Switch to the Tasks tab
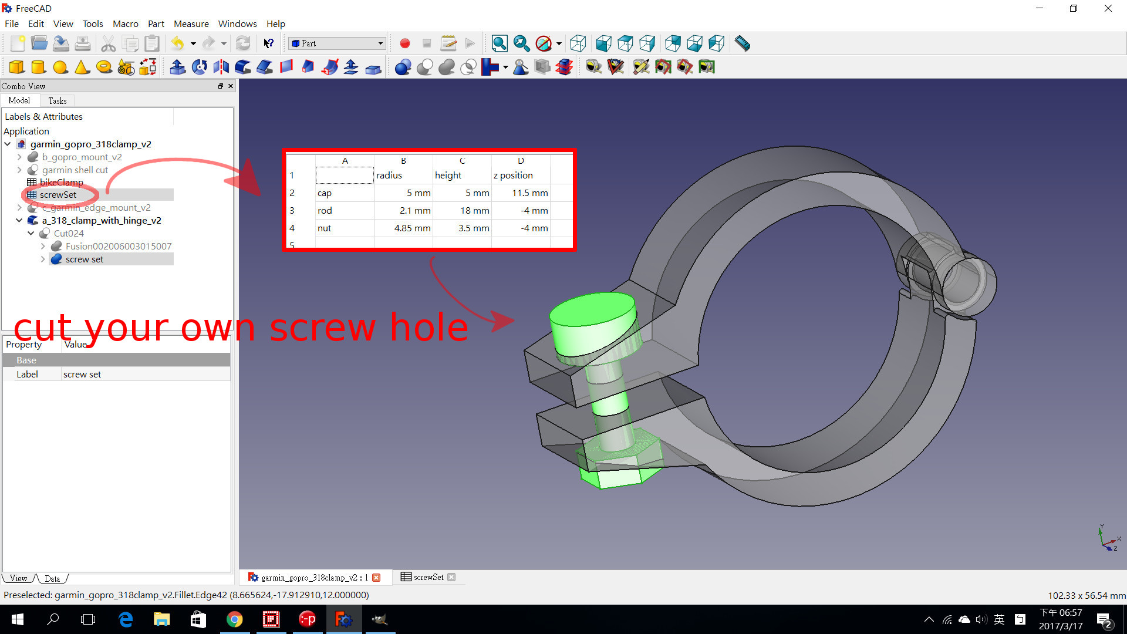1127x634 pixels. click(58, 101)
